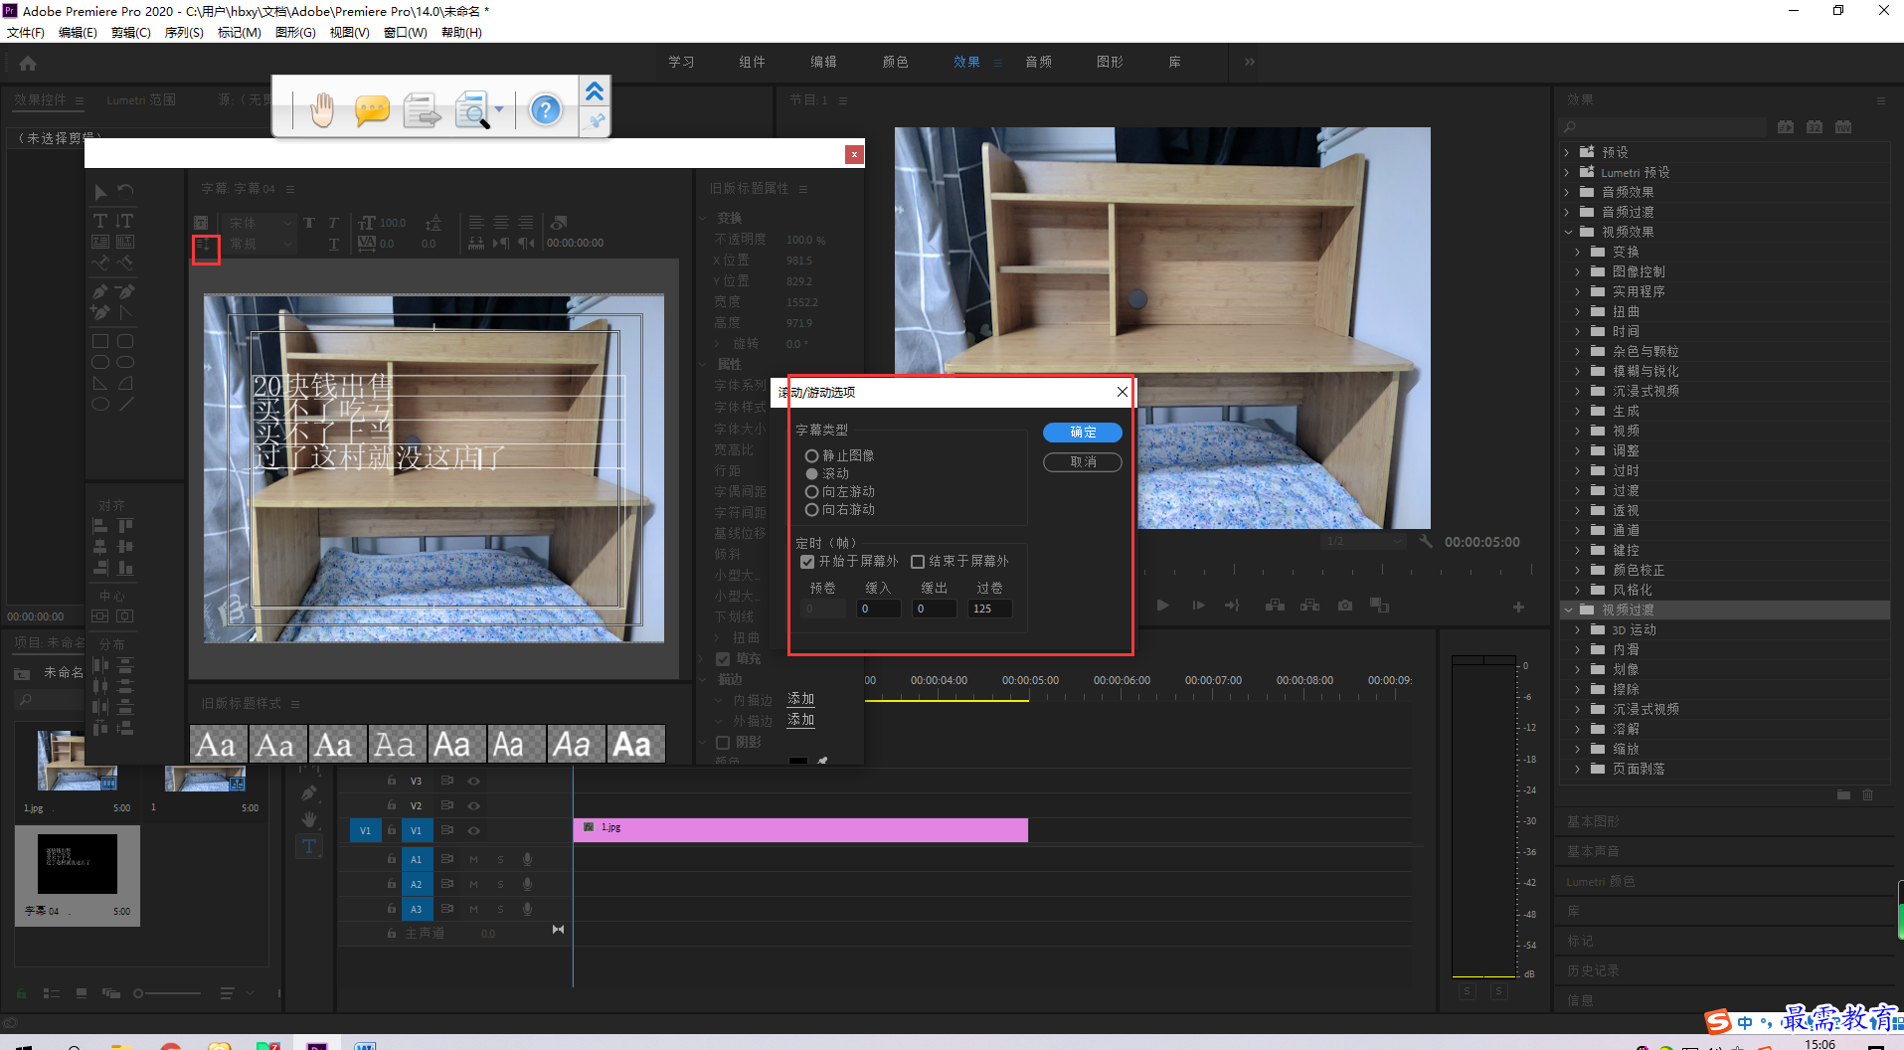
Task: Click the yellow speech bubble icon
Action: pyautogui.click(x=372, y=109)
